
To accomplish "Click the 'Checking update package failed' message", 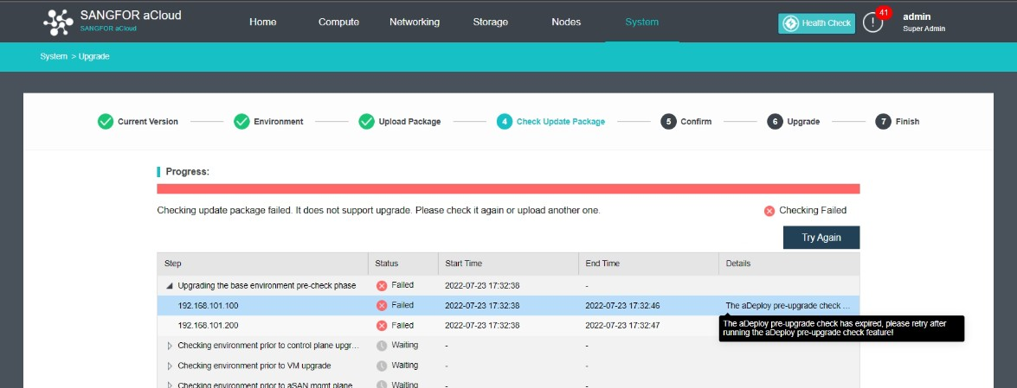I will [x=379, y=211].
